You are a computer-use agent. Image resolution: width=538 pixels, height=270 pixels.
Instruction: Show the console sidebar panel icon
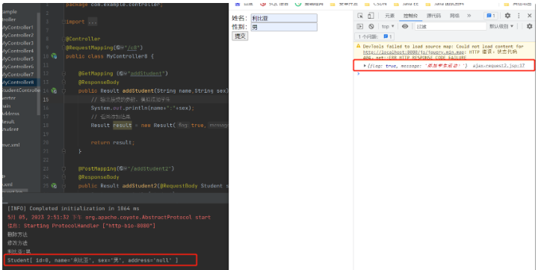click(x=359, y=26)
